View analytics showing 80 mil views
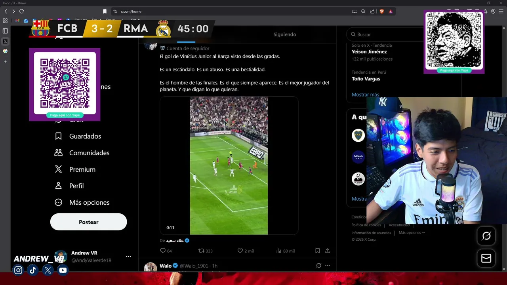This screenshot has height=285, width=507. coord(285,251)
